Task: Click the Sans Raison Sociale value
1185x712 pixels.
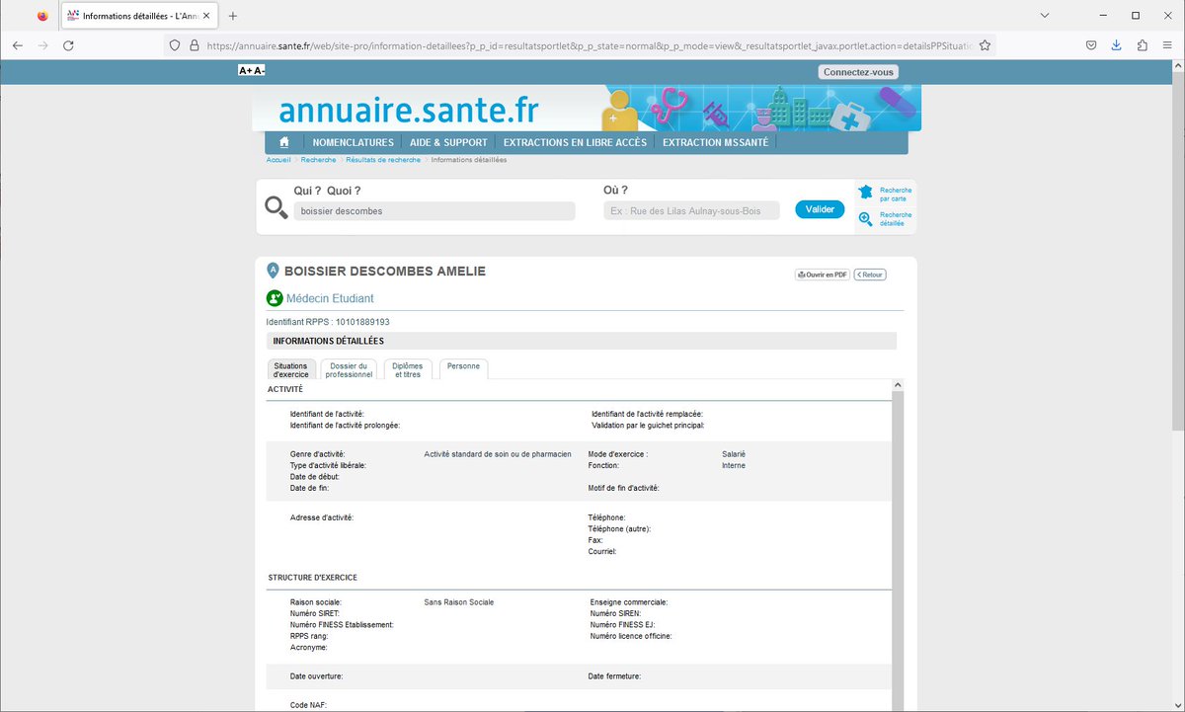Action: coord(458,602)
